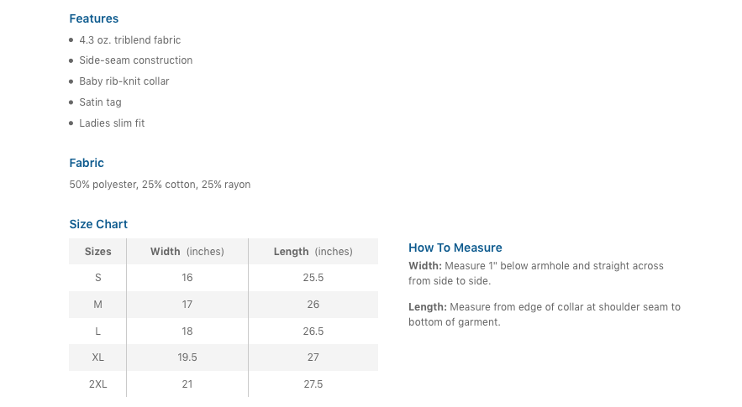Click the Length (inches) column header
The height and width of the screenshot is (407, 742).
coord(313,252)
